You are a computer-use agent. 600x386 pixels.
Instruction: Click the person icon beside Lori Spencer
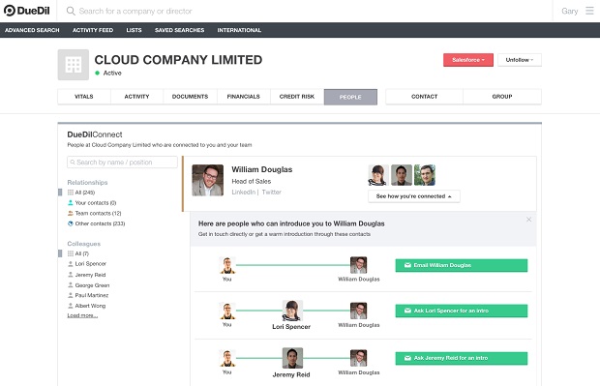[x=71, y=263]
